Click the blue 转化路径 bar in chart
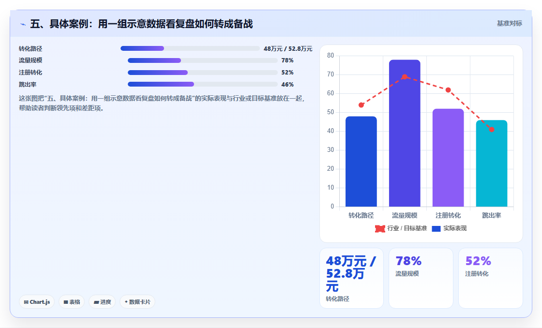The width and height of the screenshot is (542, 328). (361, 162)
